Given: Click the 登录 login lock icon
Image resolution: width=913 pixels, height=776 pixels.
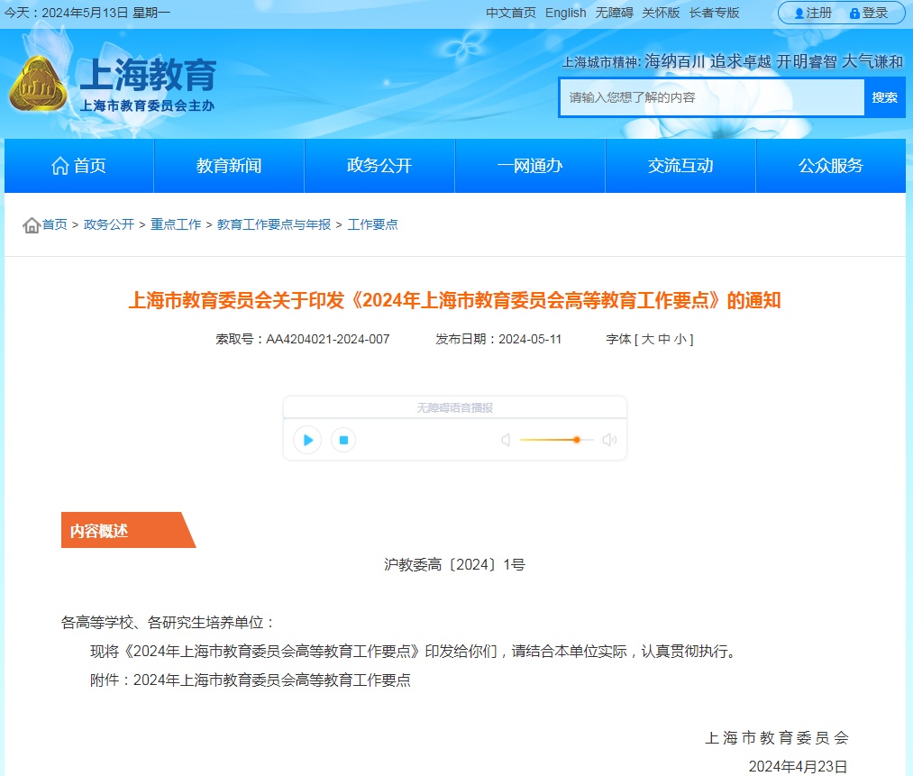Looking at the screenshot, I should coord(854,13).
